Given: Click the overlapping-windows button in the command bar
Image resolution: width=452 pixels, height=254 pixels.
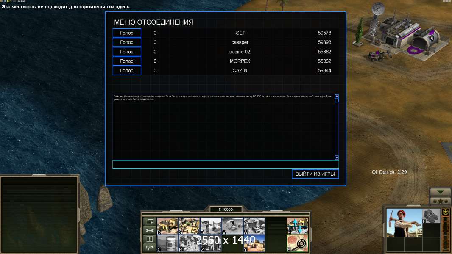Looking at the screenshot, I should click(149, 221).
